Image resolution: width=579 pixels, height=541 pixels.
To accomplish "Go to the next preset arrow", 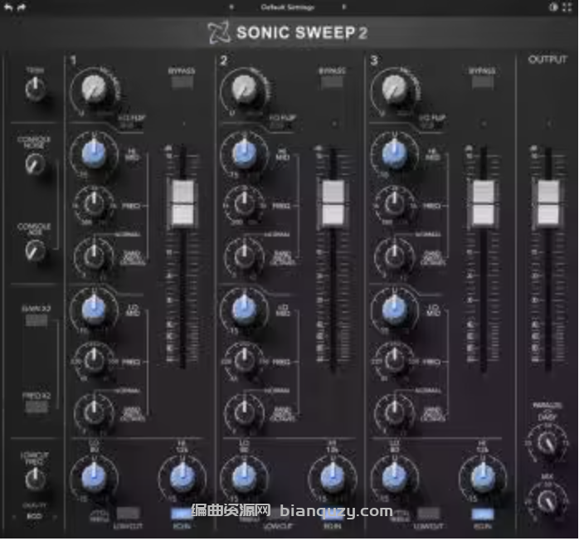I will click(344, 7).
